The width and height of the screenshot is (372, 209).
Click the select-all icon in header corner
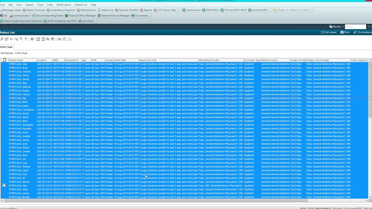(x=4, y=60)
